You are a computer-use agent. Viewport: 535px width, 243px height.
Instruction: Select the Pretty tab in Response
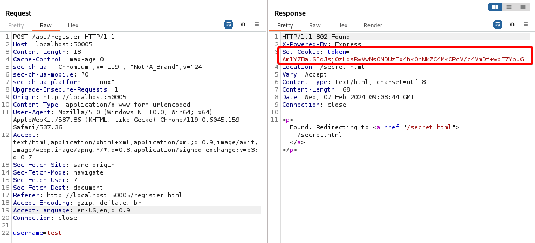click(x=285, y=25)
